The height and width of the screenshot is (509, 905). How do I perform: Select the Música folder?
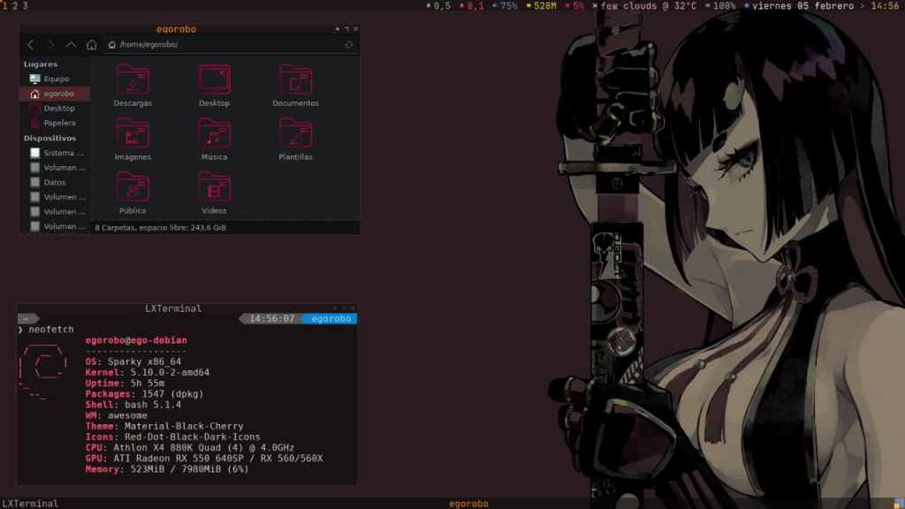214,135
